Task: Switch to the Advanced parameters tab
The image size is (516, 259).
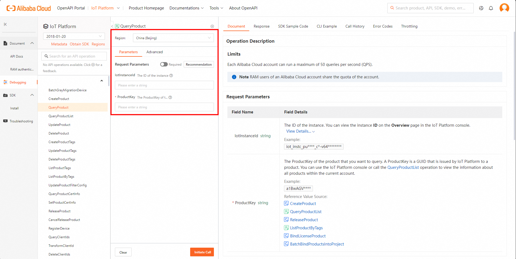Action: pos(155,52)
